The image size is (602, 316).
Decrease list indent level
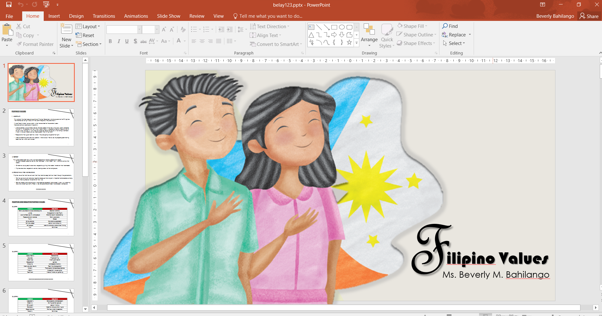pos(221,30)
